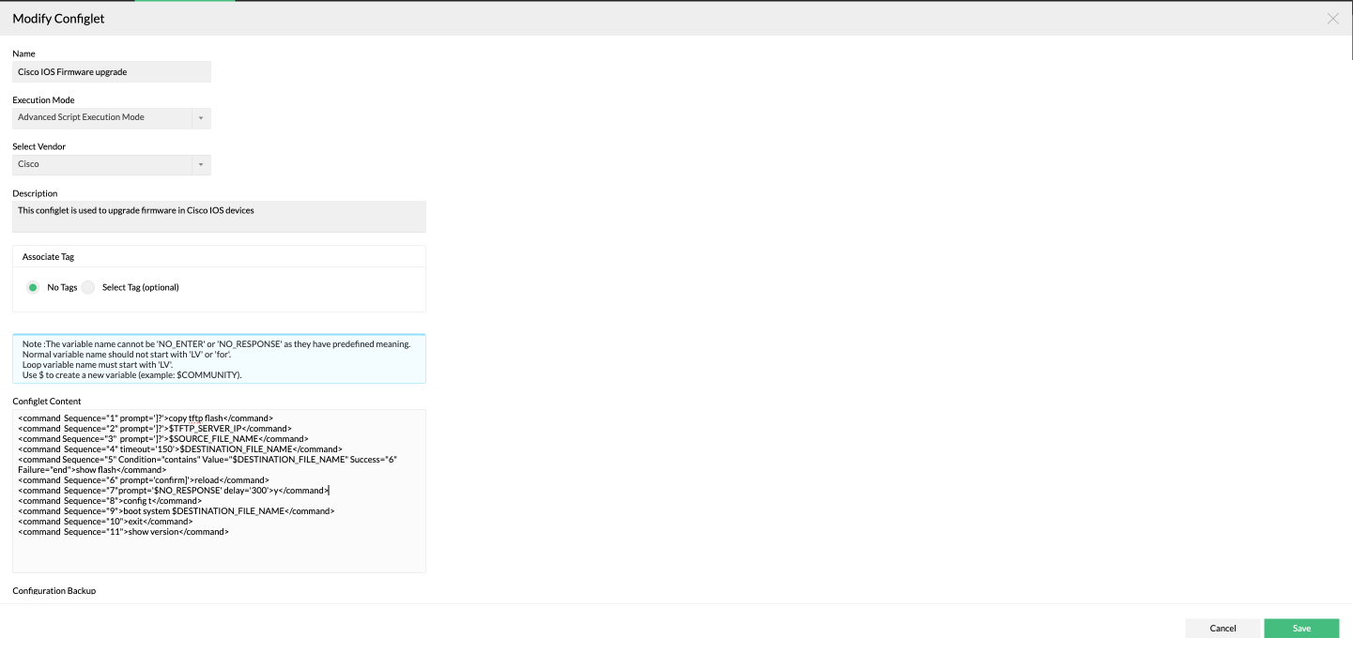This screenshot has height=653, width=1353.
Task: Click the note about NO_ENTER variable names
Action: tap(216, 344)
